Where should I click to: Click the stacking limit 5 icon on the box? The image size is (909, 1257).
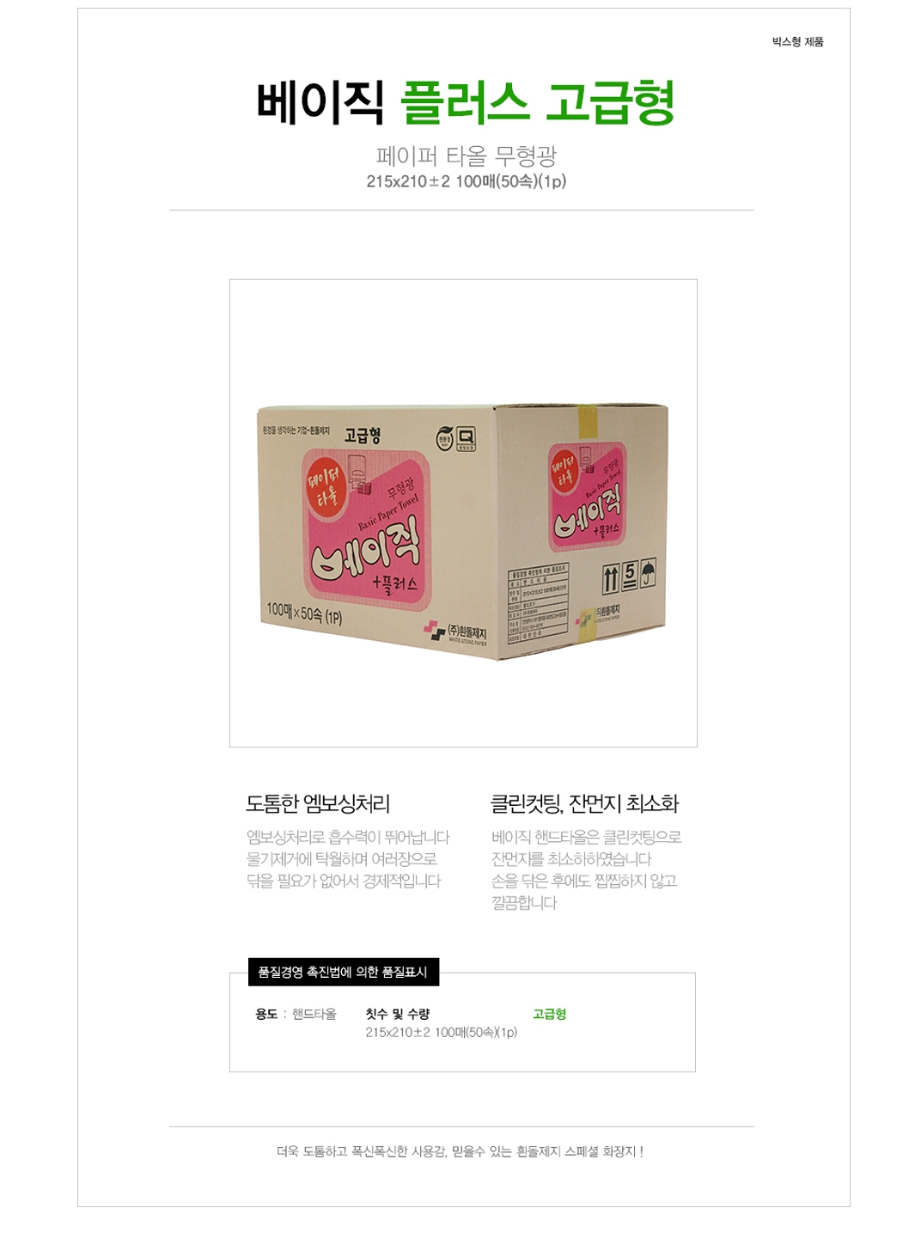click(629, 575)
